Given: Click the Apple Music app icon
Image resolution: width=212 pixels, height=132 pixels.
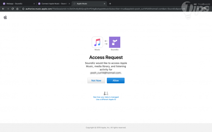Looking at the screenshot, I should tap(97, 42).
